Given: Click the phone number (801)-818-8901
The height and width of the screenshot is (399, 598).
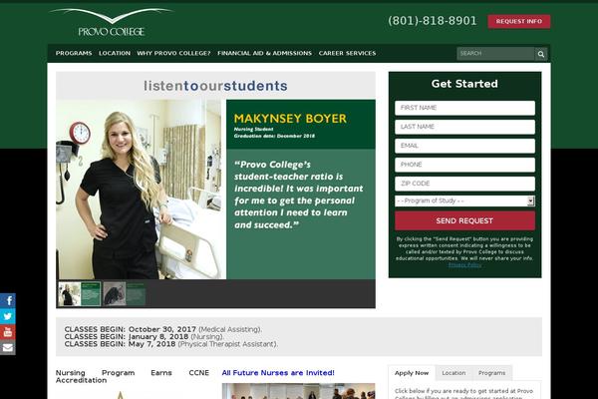Looking at the screenshot, I should coord(433,21).
